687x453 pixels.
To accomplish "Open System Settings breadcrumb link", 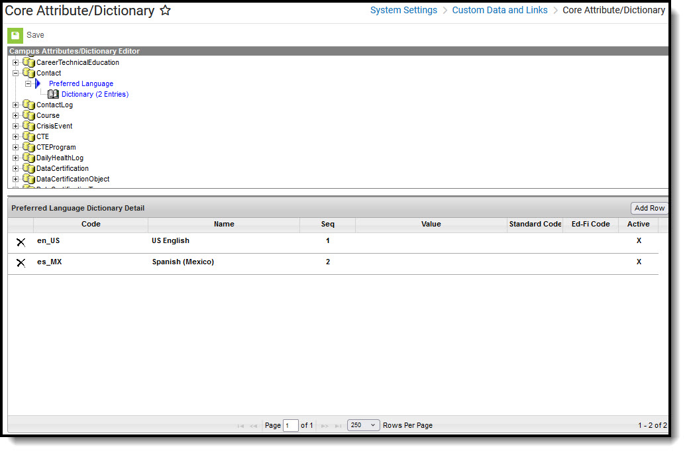I will click(403, 10).
